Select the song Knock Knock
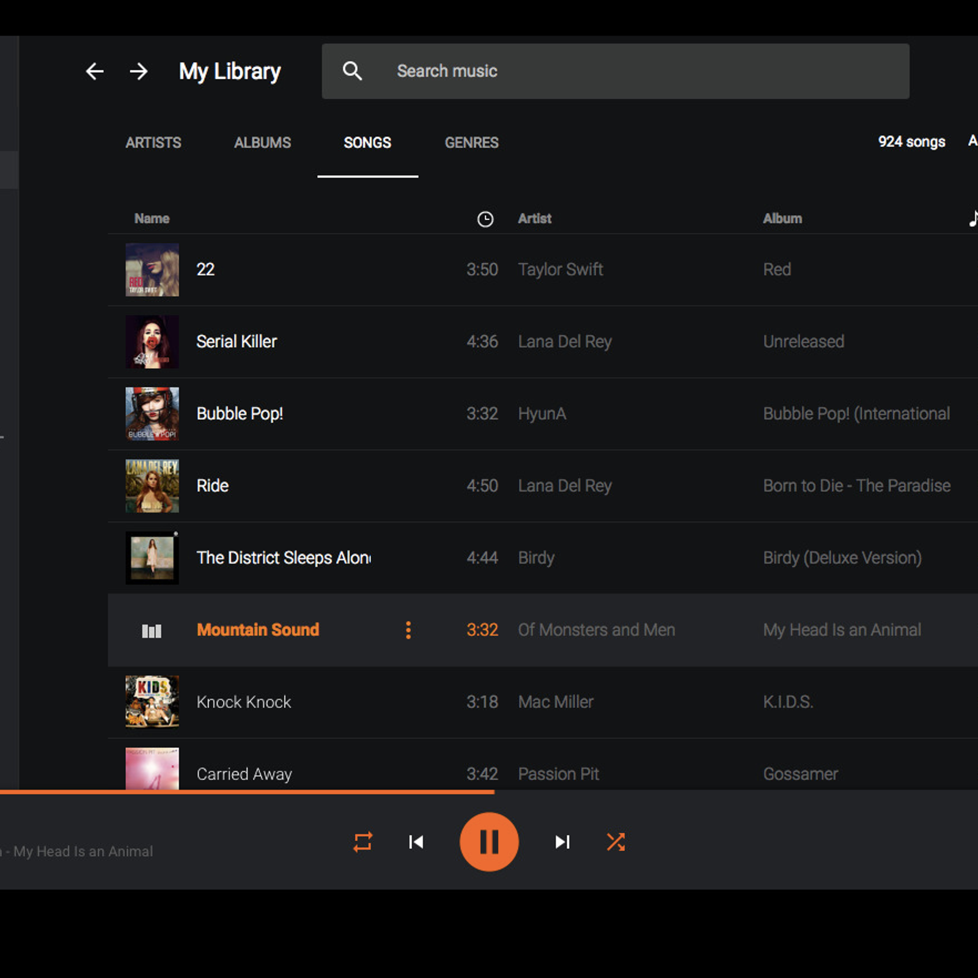Screen dimensions: 978x978 tap(244, 702)
